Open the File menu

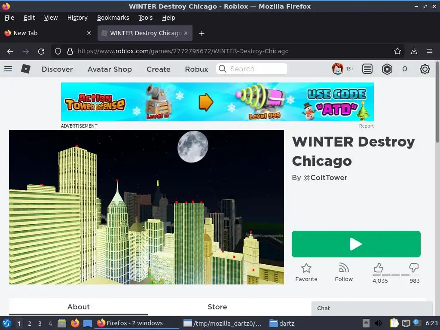tap(9, 18)
